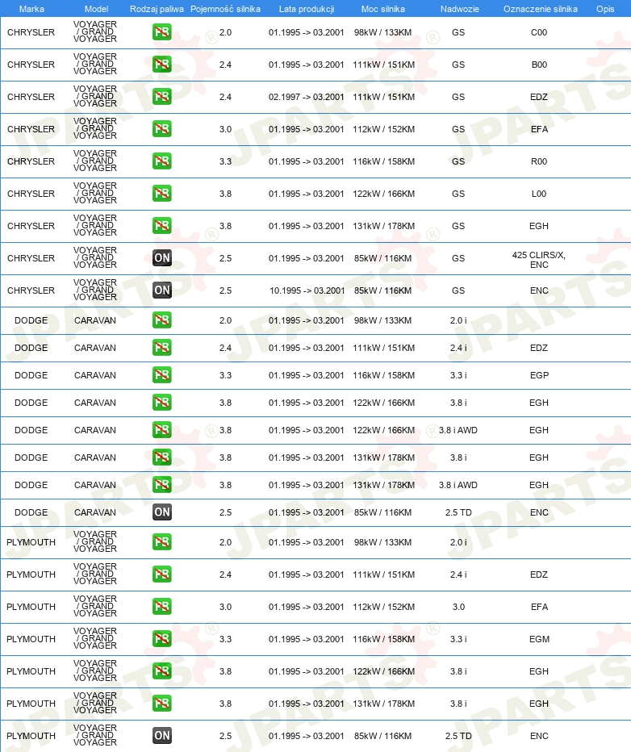Click petrol icon in Dodge Caravan 2.4 row
This screenshot has width=631, height=752.
162,347
